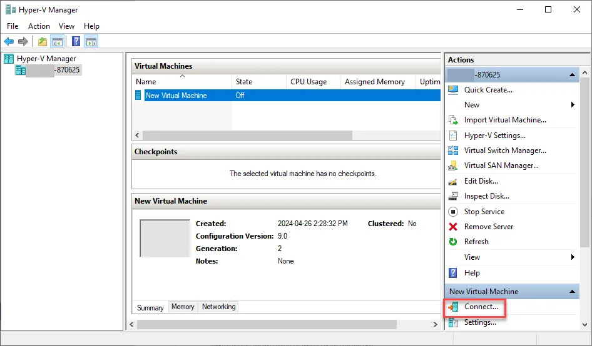The width and height of the screenshot is (592, 346).
Task: Click the State column header
Action: click(x=259, y=81)
